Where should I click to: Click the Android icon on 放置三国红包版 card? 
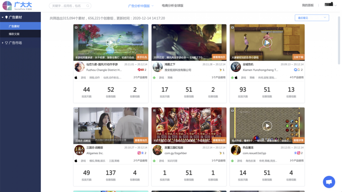tap(154, 161)
